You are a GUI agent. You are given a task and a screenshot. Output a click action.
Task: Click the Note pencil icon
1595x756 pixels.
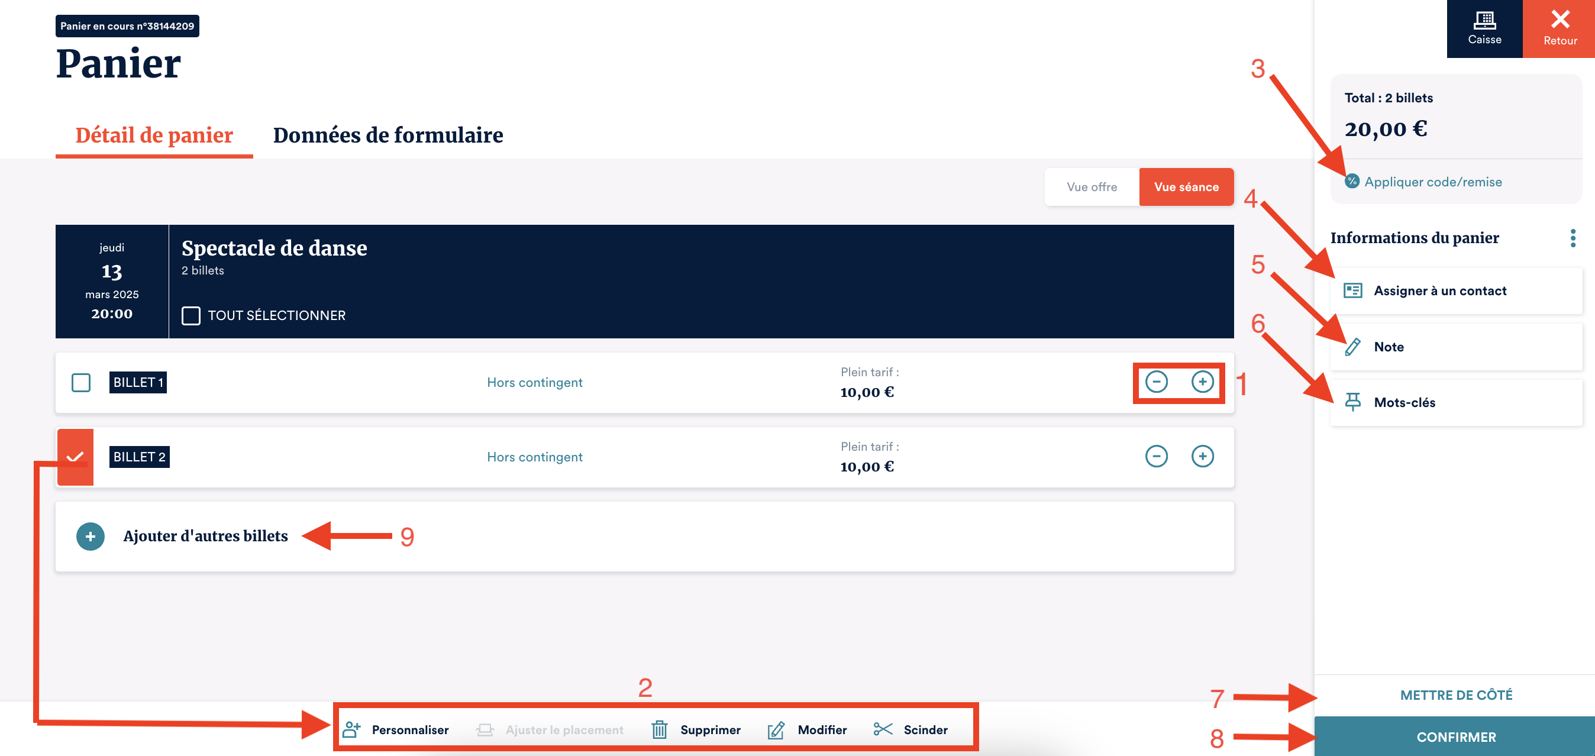tap(1353, 347)
